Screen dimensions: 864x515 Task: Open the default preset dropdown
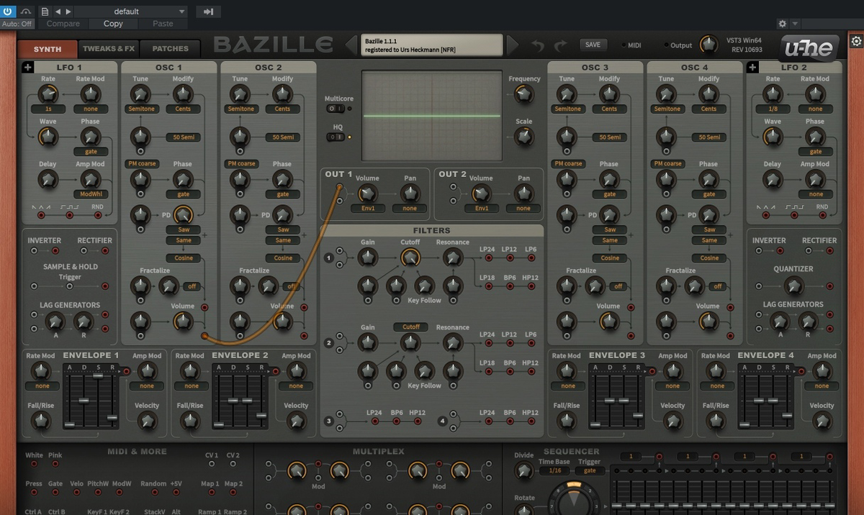pos(131,12)
